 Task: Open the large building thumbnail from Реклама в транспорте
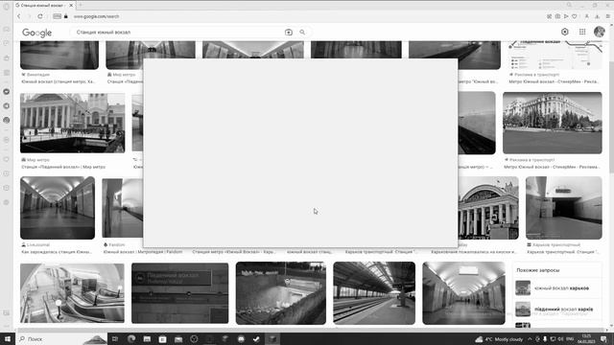pyautogui.click(x=553, y=123)
